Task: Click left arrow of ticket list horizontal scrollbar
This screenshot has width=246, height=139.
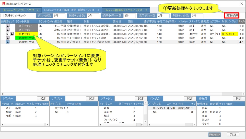Action: pyautogui.click(x=2, y=94)
